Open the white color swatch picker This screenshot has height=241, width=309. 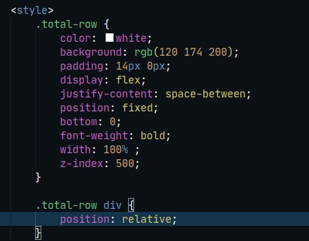pos(109,38)
